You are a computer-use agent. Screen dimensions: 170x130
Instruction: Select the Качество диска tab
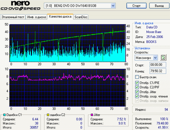tap(60, 16)
